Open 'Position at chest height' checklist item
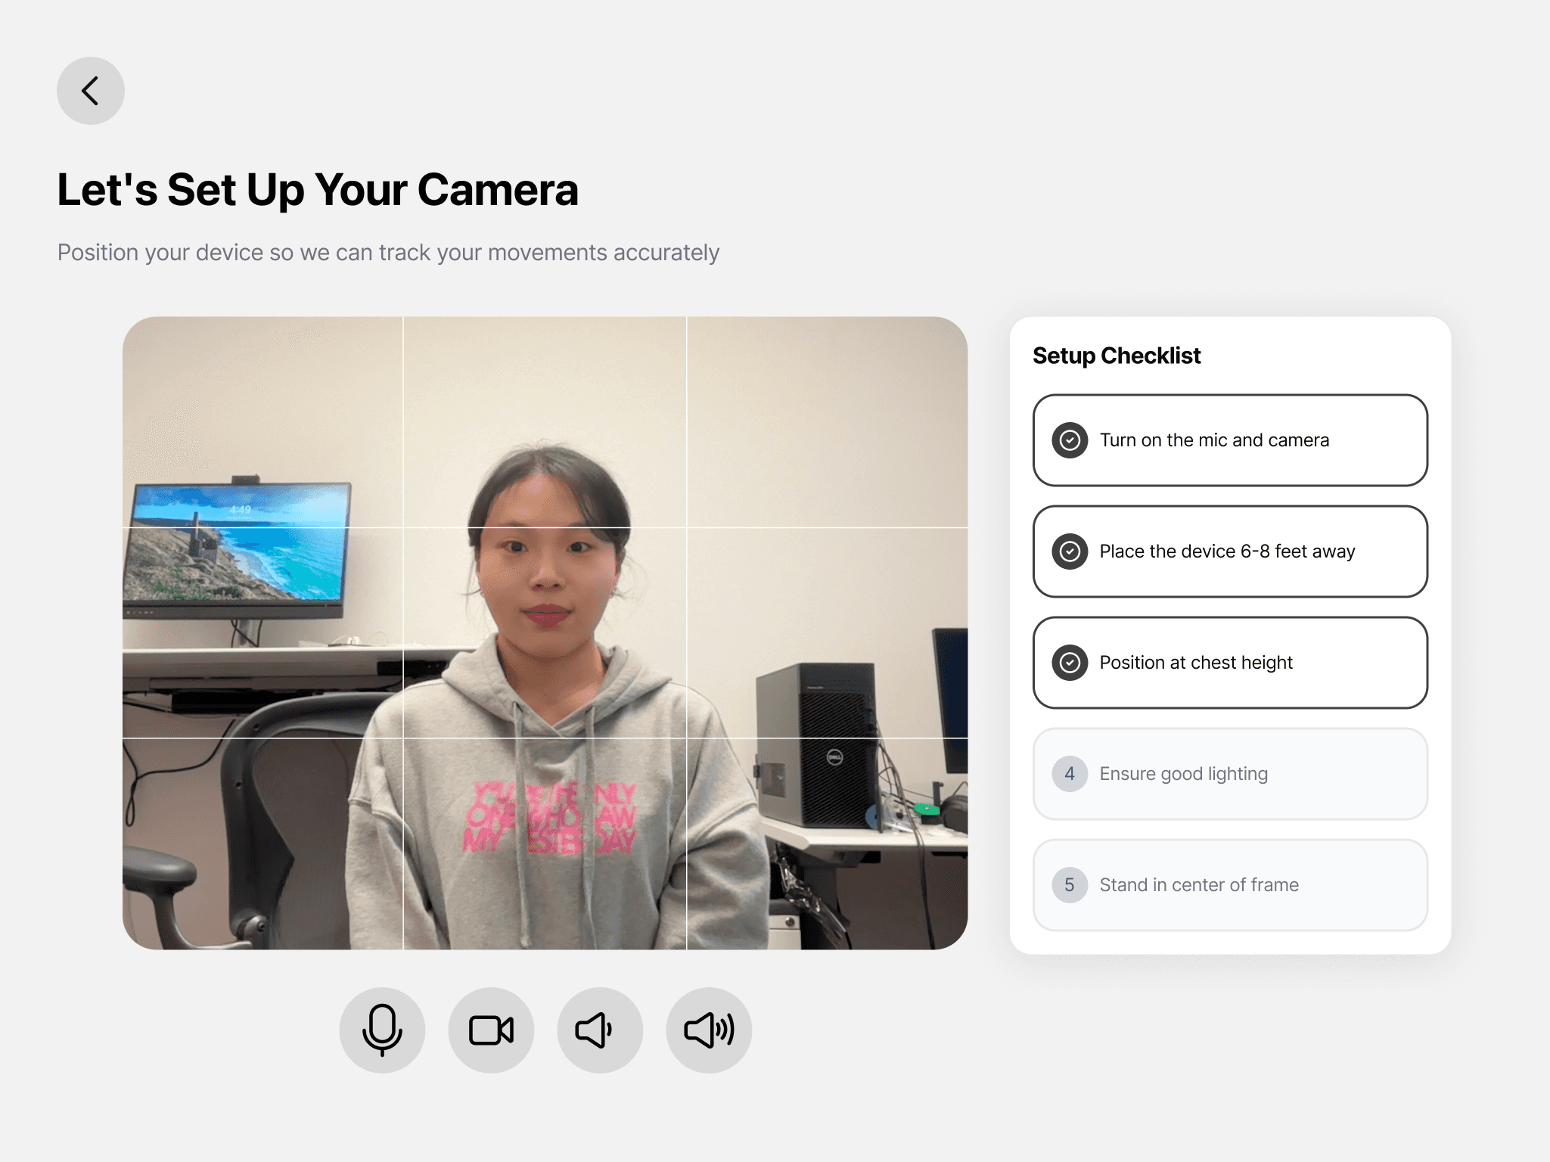The image size is (1550, 1162). 1229,662
